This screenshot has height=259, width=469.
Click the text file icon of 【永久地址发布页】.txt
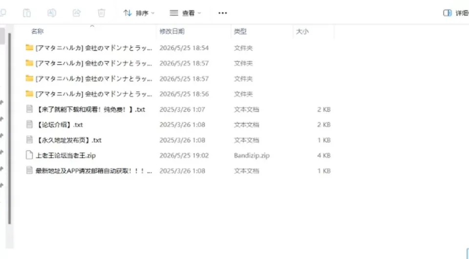pyautogui.click(x=29, y=140)
